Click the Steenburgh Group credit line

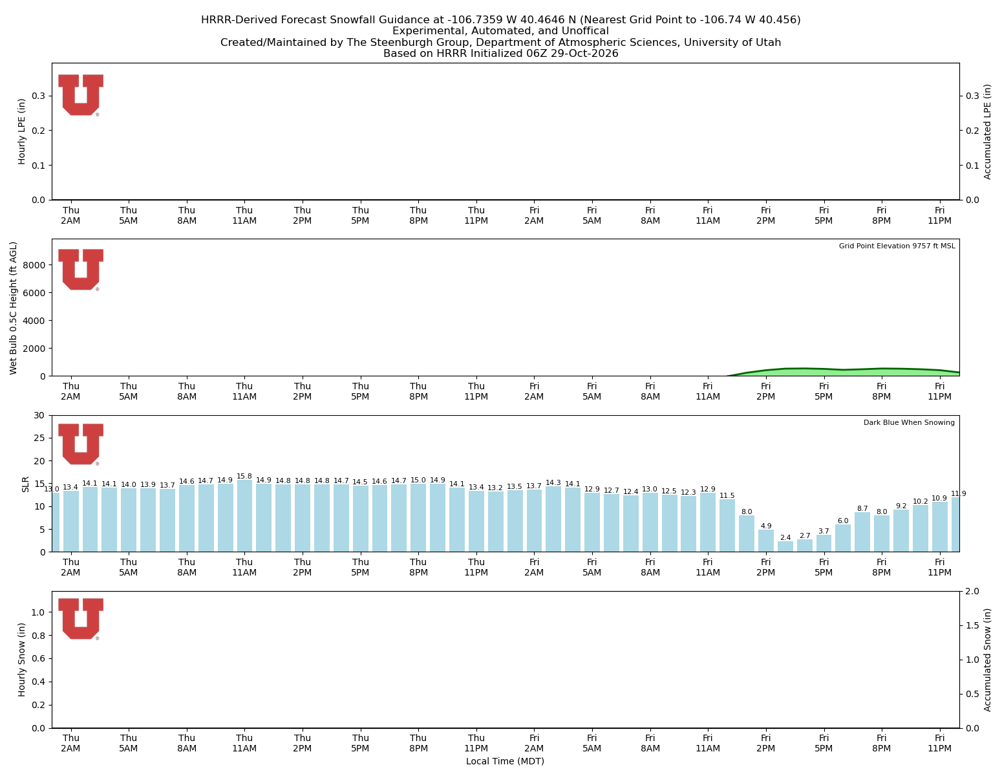[501, 43]
